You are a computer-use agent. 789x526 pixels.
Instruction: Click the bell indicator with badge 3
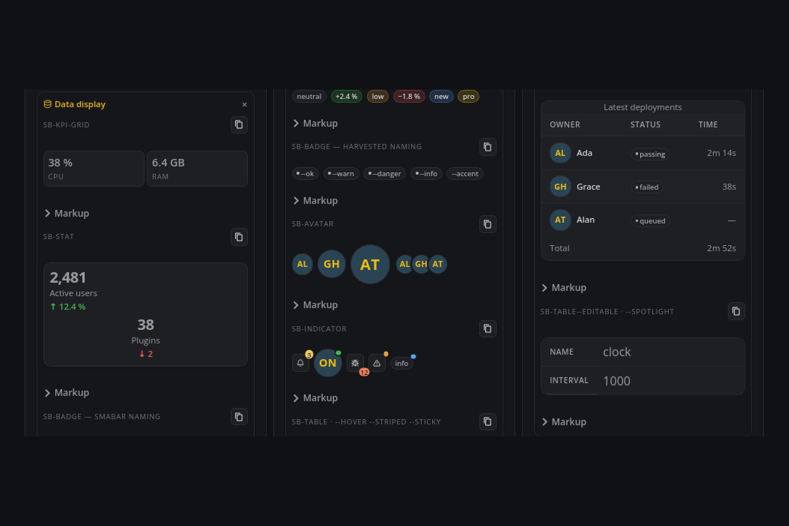click(x=300, y=363)
